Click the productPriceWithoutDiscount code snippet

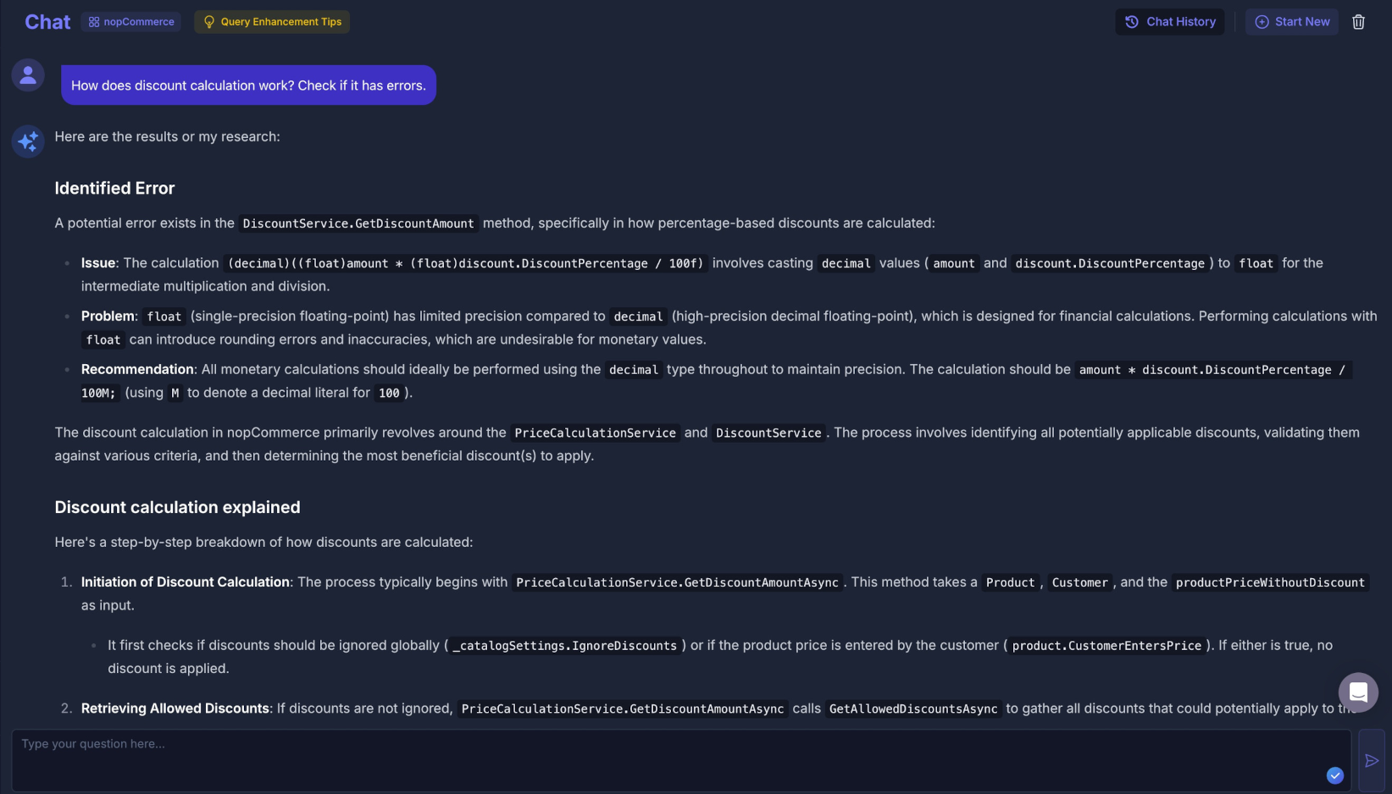pyautogui.click(x=1269, y=582)
